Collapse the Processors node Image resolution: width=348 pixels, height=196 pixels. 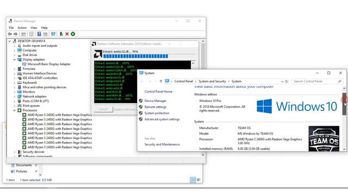pos(15,110)
